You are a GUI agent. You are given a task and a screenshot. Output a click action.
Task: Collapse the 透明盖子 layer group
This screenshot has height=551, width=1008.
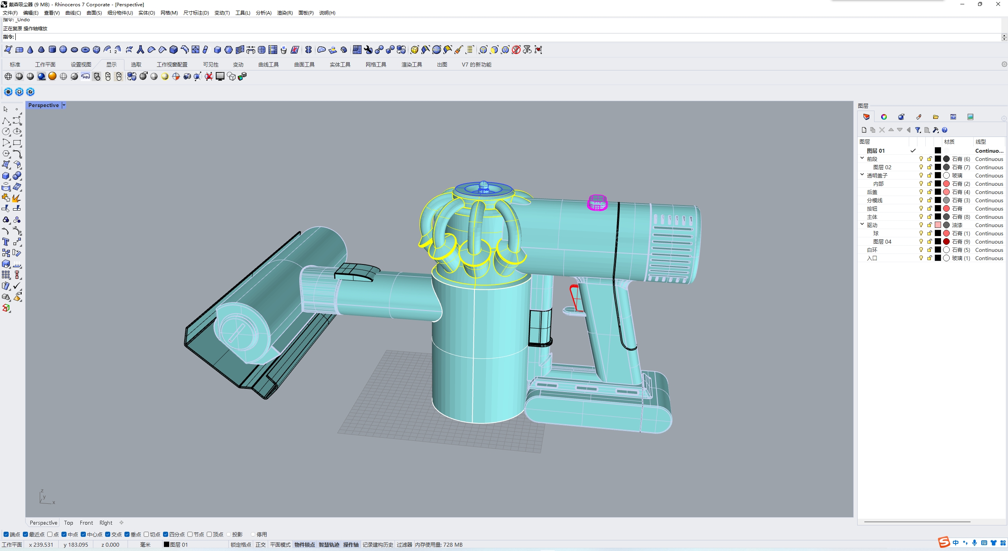click(x=862, y=174)
